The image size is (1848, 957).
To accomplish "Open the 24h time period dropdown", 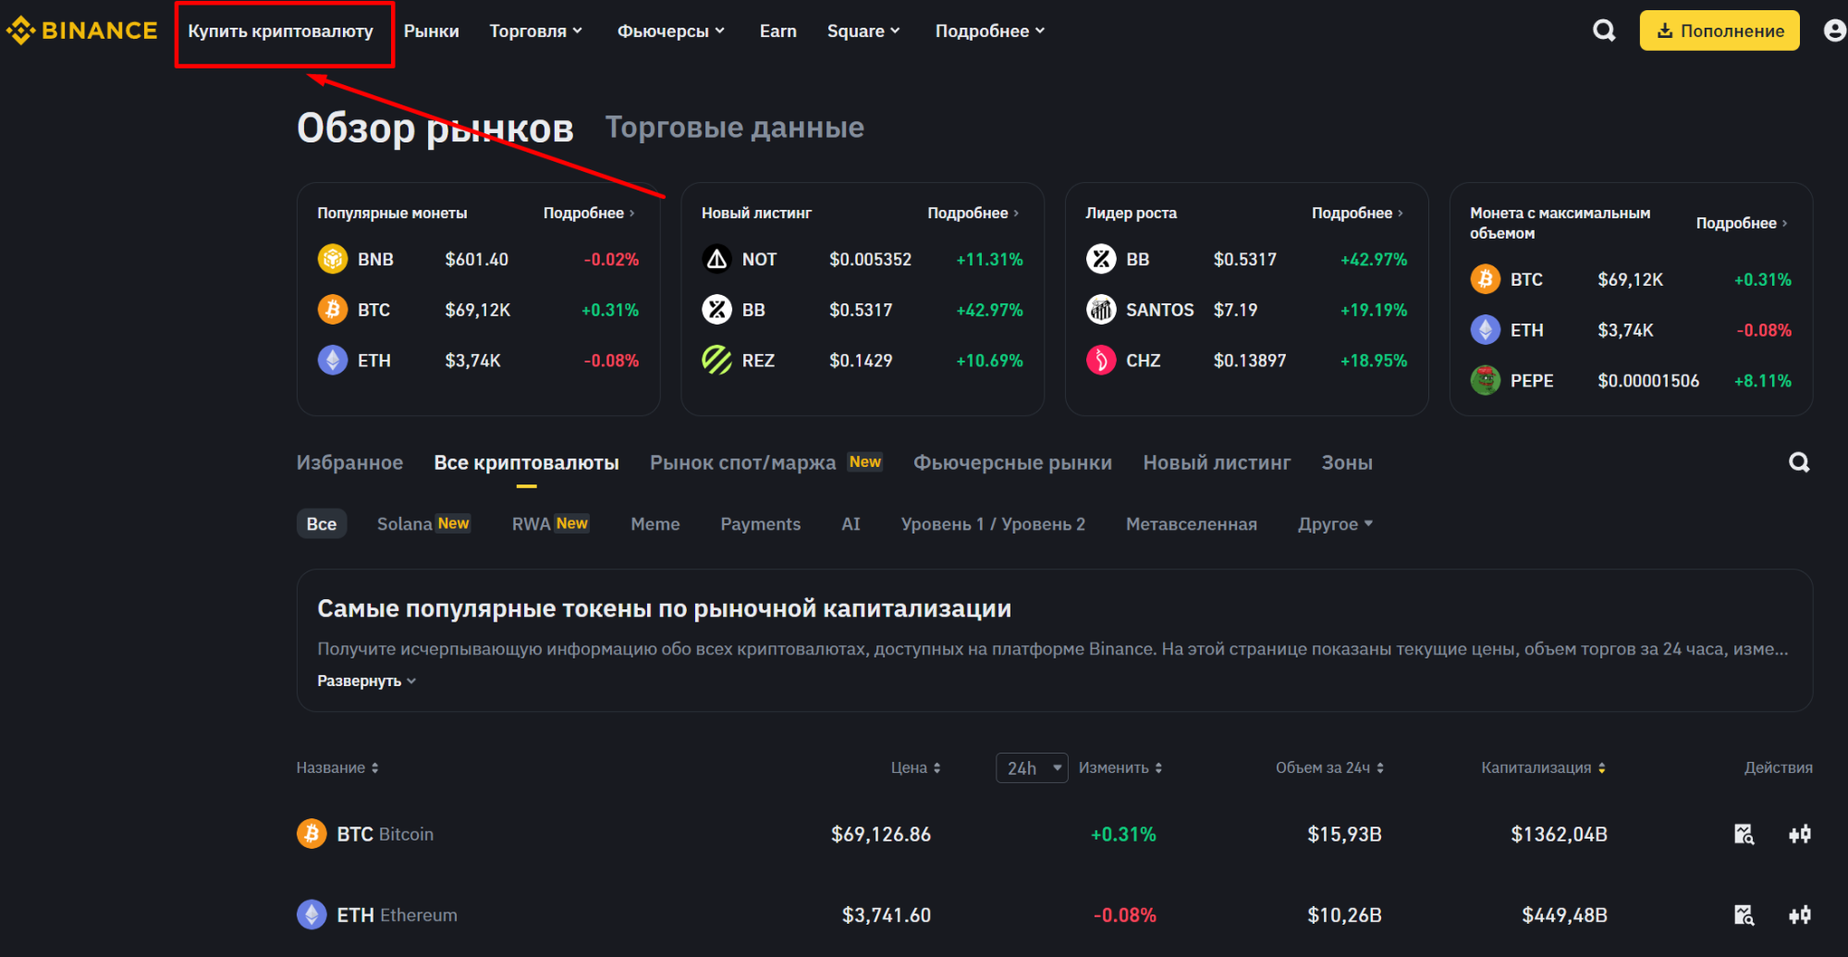I will [1032, 767].
